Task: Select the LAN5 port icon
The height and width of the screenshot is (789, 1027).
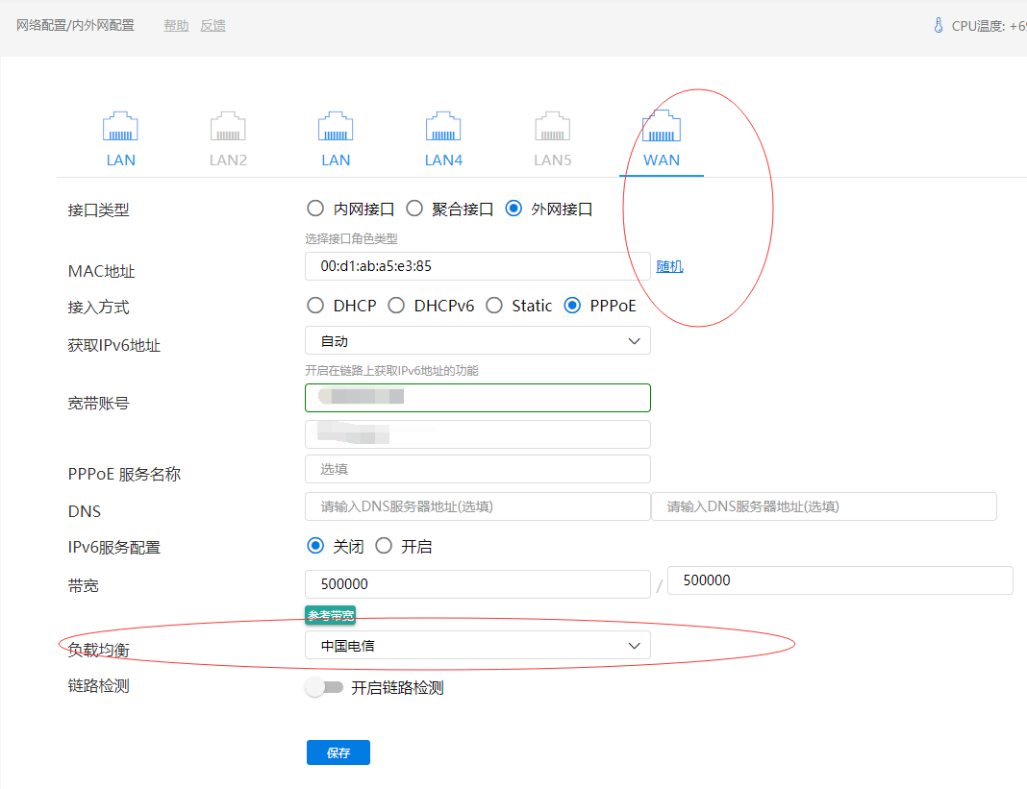Action: [x=552, y=127]
